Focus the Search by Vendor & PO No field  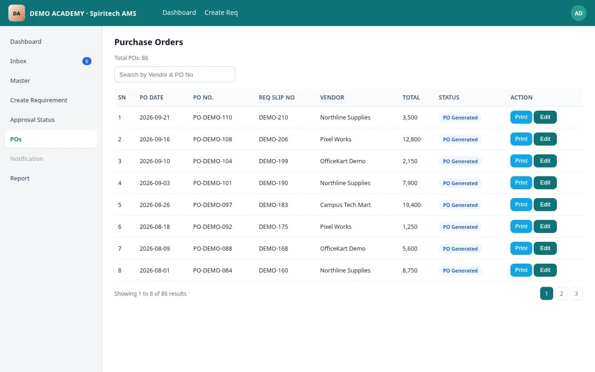(175, 74)
